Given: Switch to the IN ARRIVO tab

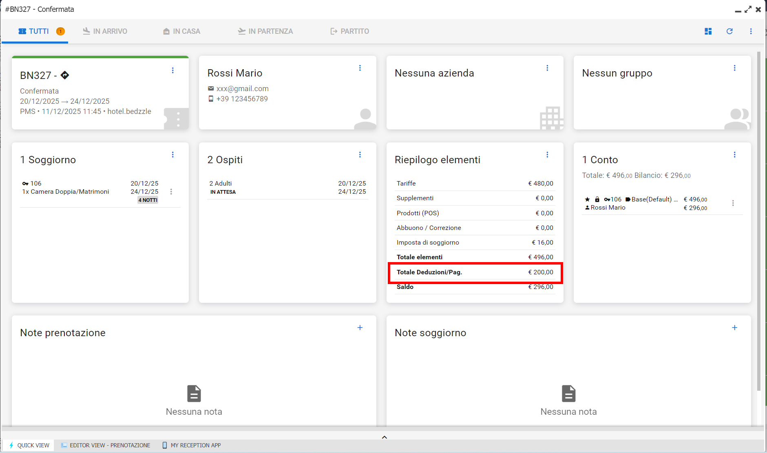Looking at the screenshot, I should (105, 31).
